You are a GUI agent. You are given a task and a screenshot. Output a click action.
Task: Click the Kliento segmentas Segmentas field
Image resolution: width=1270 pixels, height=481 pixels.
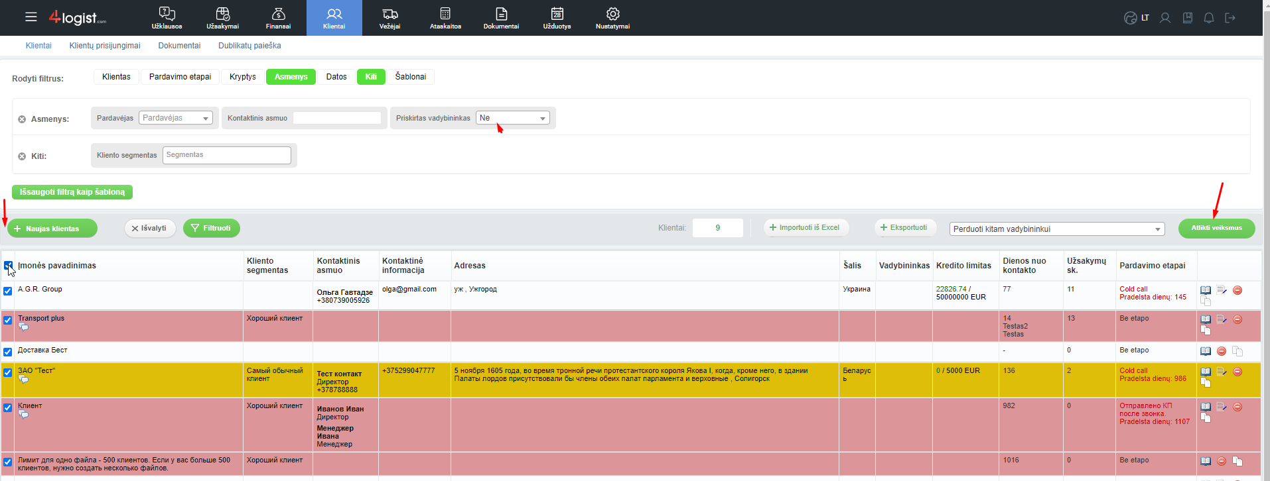[227, 155]
